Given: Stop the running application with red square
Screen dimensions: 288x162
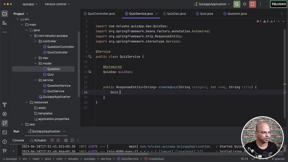Looking at the screenshot, I should [x=252, y=4].
